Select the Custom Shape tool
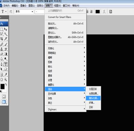This screenshot has width=134, height=131. pyautogui.click(x=6, y=69)
